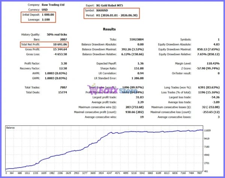Image resolution: width=225 pixels, height=178 pixels.
Task: Click the Period H1 date range
Action: pos(117,15)
